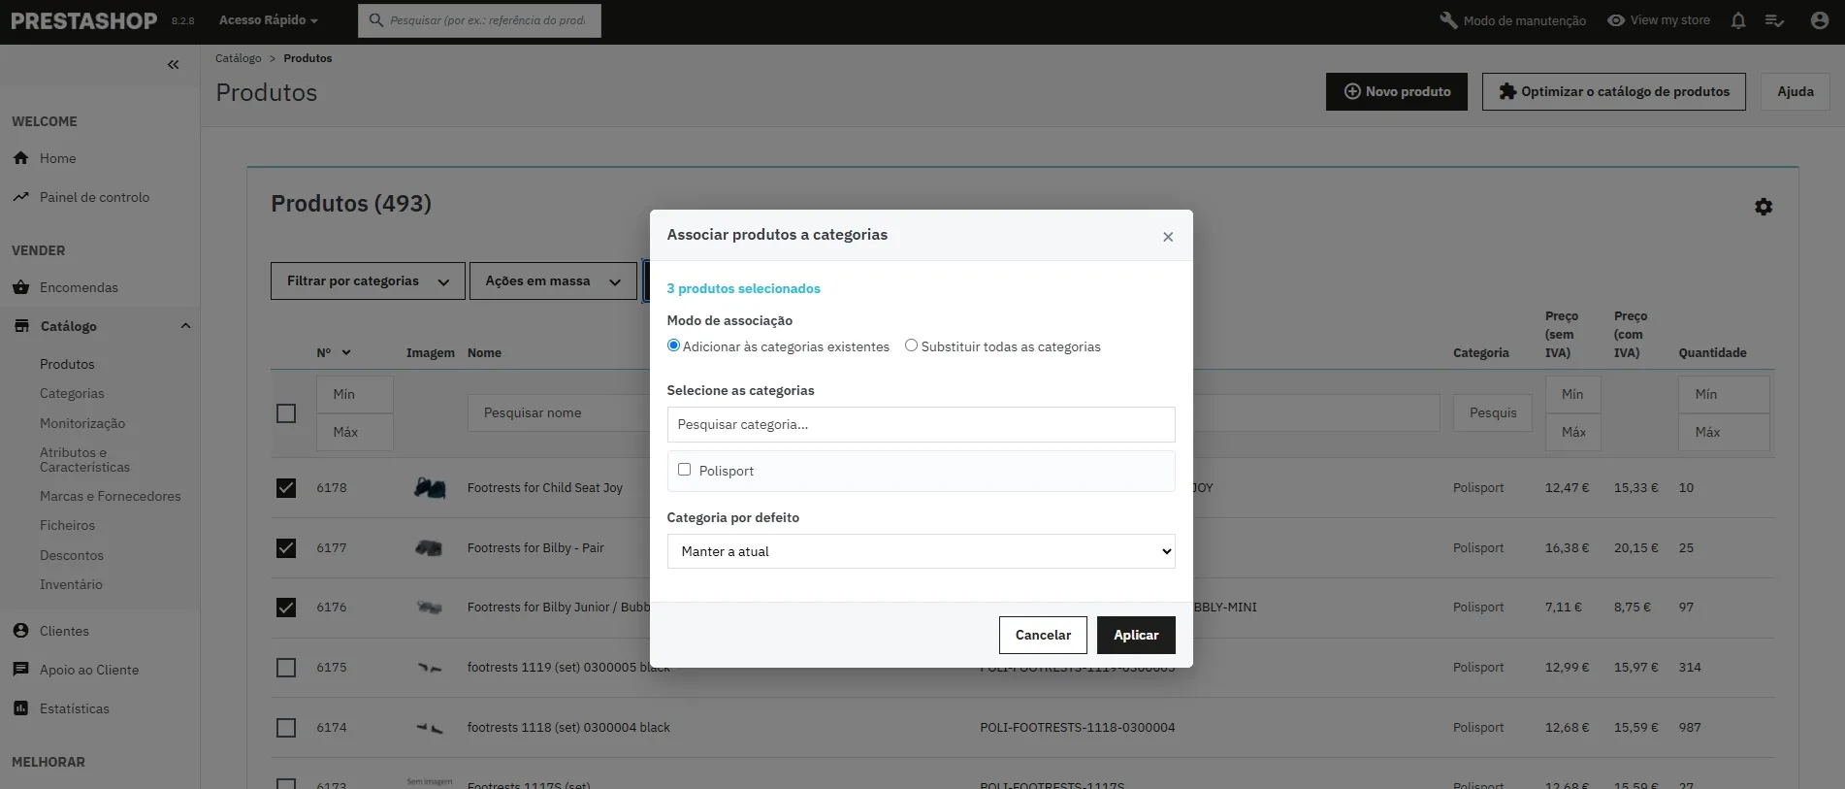This screenshot has height=789, width=1845.
Task: Click Optimizar o catálogo de produtos
Action: [1614, 91]
